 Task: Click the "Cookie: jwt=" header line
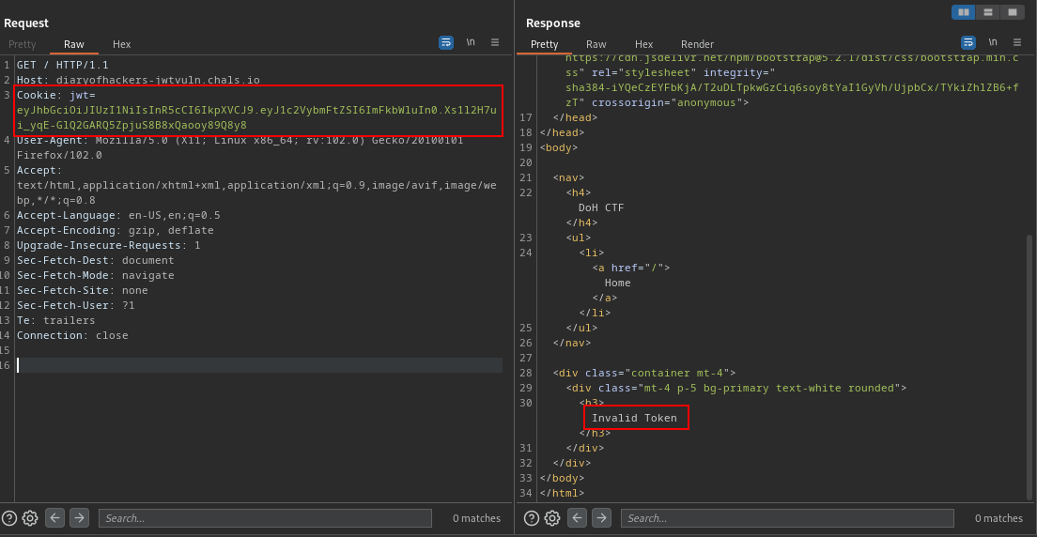tap(56, 95)
